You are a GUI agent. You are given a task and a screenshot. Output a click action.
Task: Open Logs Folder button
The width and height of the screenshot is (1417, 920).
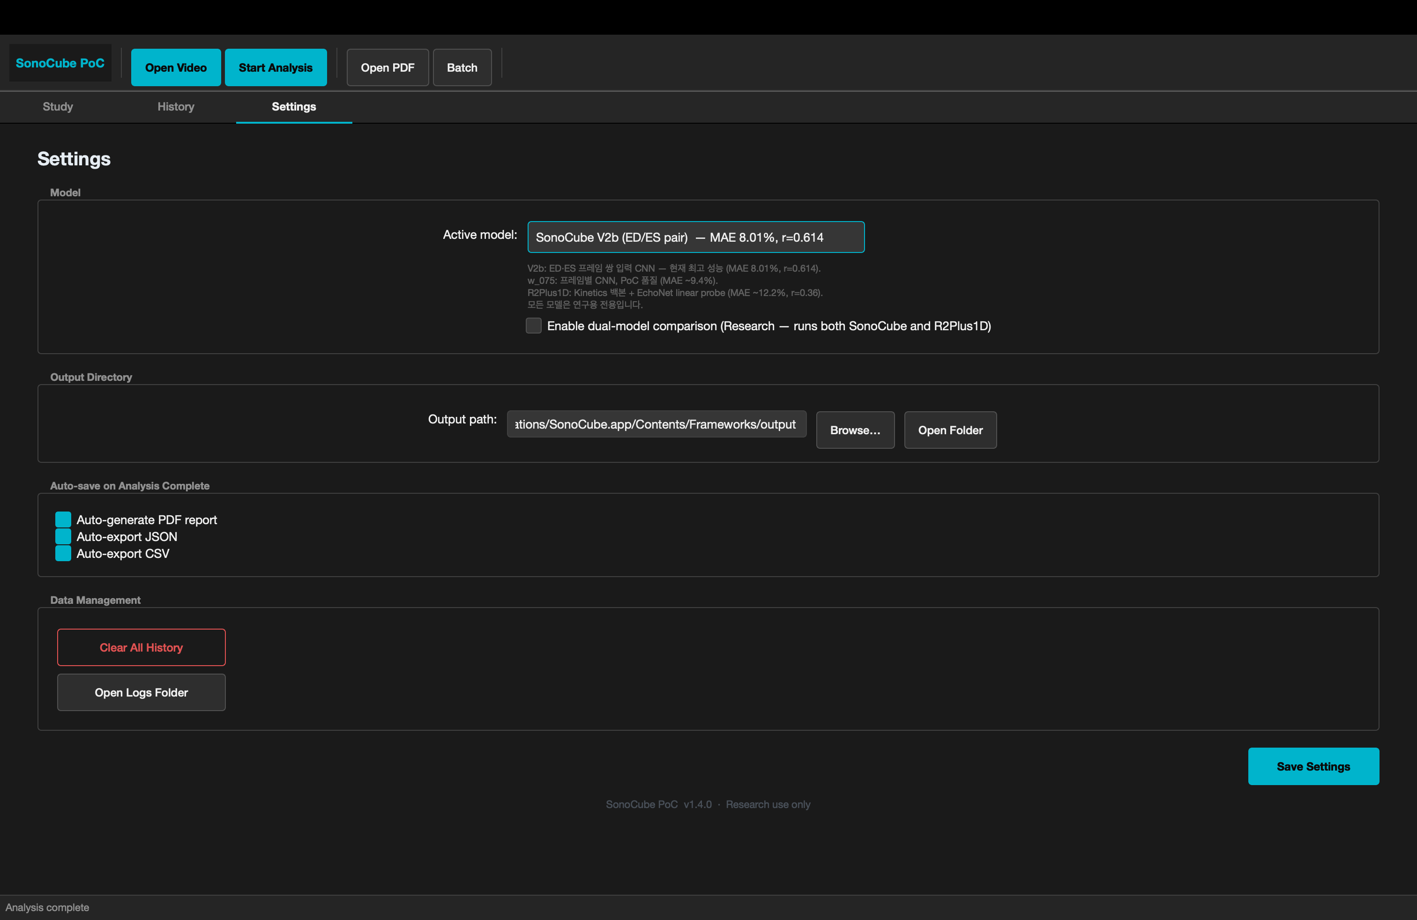(141, 692)
